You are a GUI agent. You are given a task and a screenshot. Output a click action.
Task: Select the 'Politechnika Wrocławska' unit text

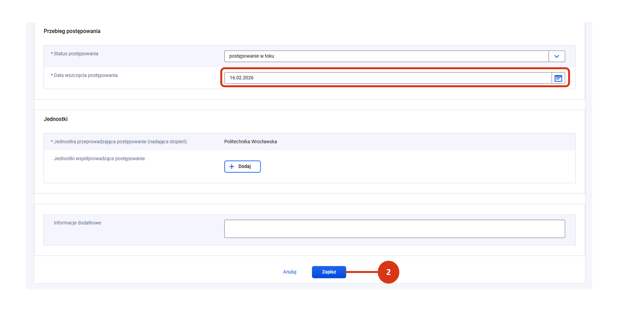tap(250, 142)
